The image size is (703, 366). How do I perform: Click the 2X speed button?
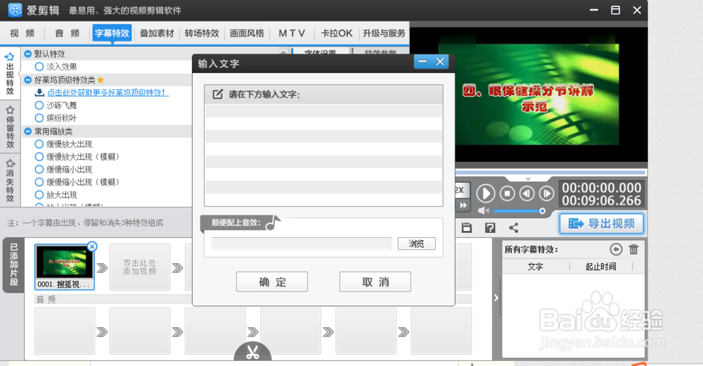click(461, 190)
